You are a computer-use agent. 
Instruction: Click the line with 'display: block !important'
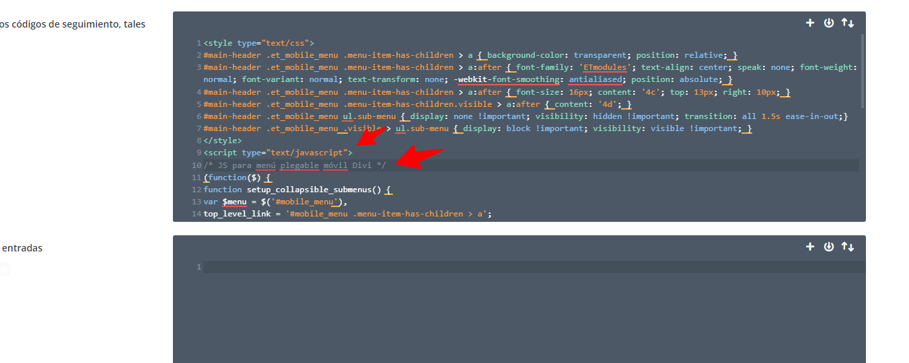pyautogui.click(x=478, y=128)
